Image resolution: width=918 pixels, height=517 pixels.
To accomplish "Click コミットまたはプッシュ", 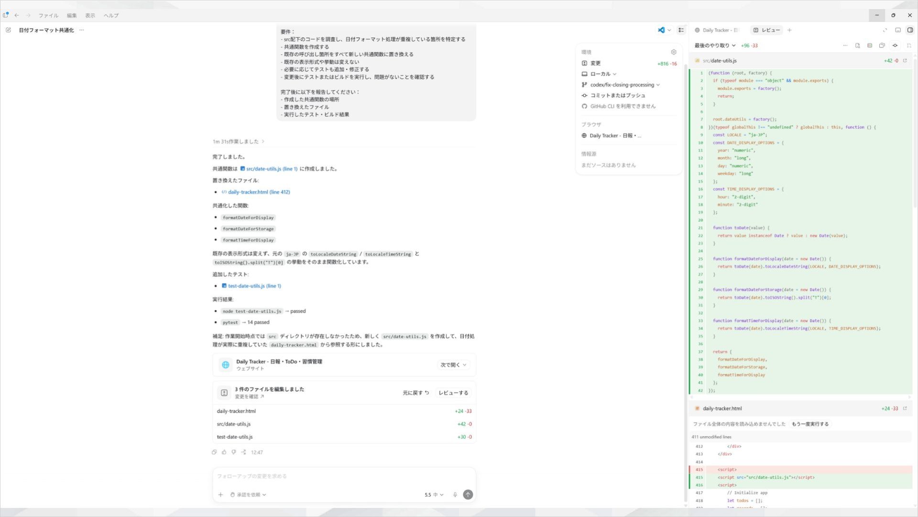I will [x=613, y=96].
